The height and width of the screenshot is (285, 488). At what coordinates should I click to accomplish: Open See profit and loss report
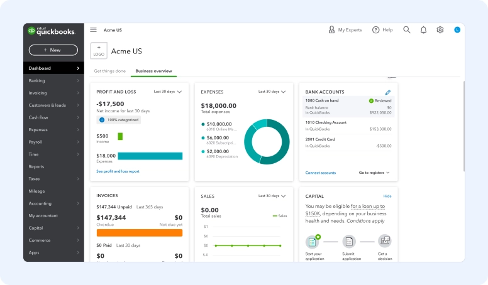click(118, 171)
